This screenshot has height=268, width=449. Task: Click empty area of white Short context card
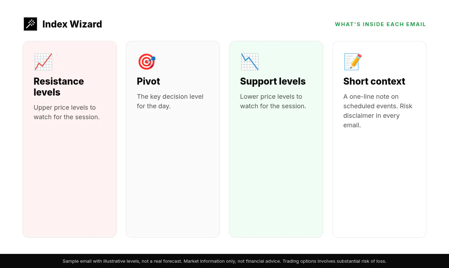point(379,183)
